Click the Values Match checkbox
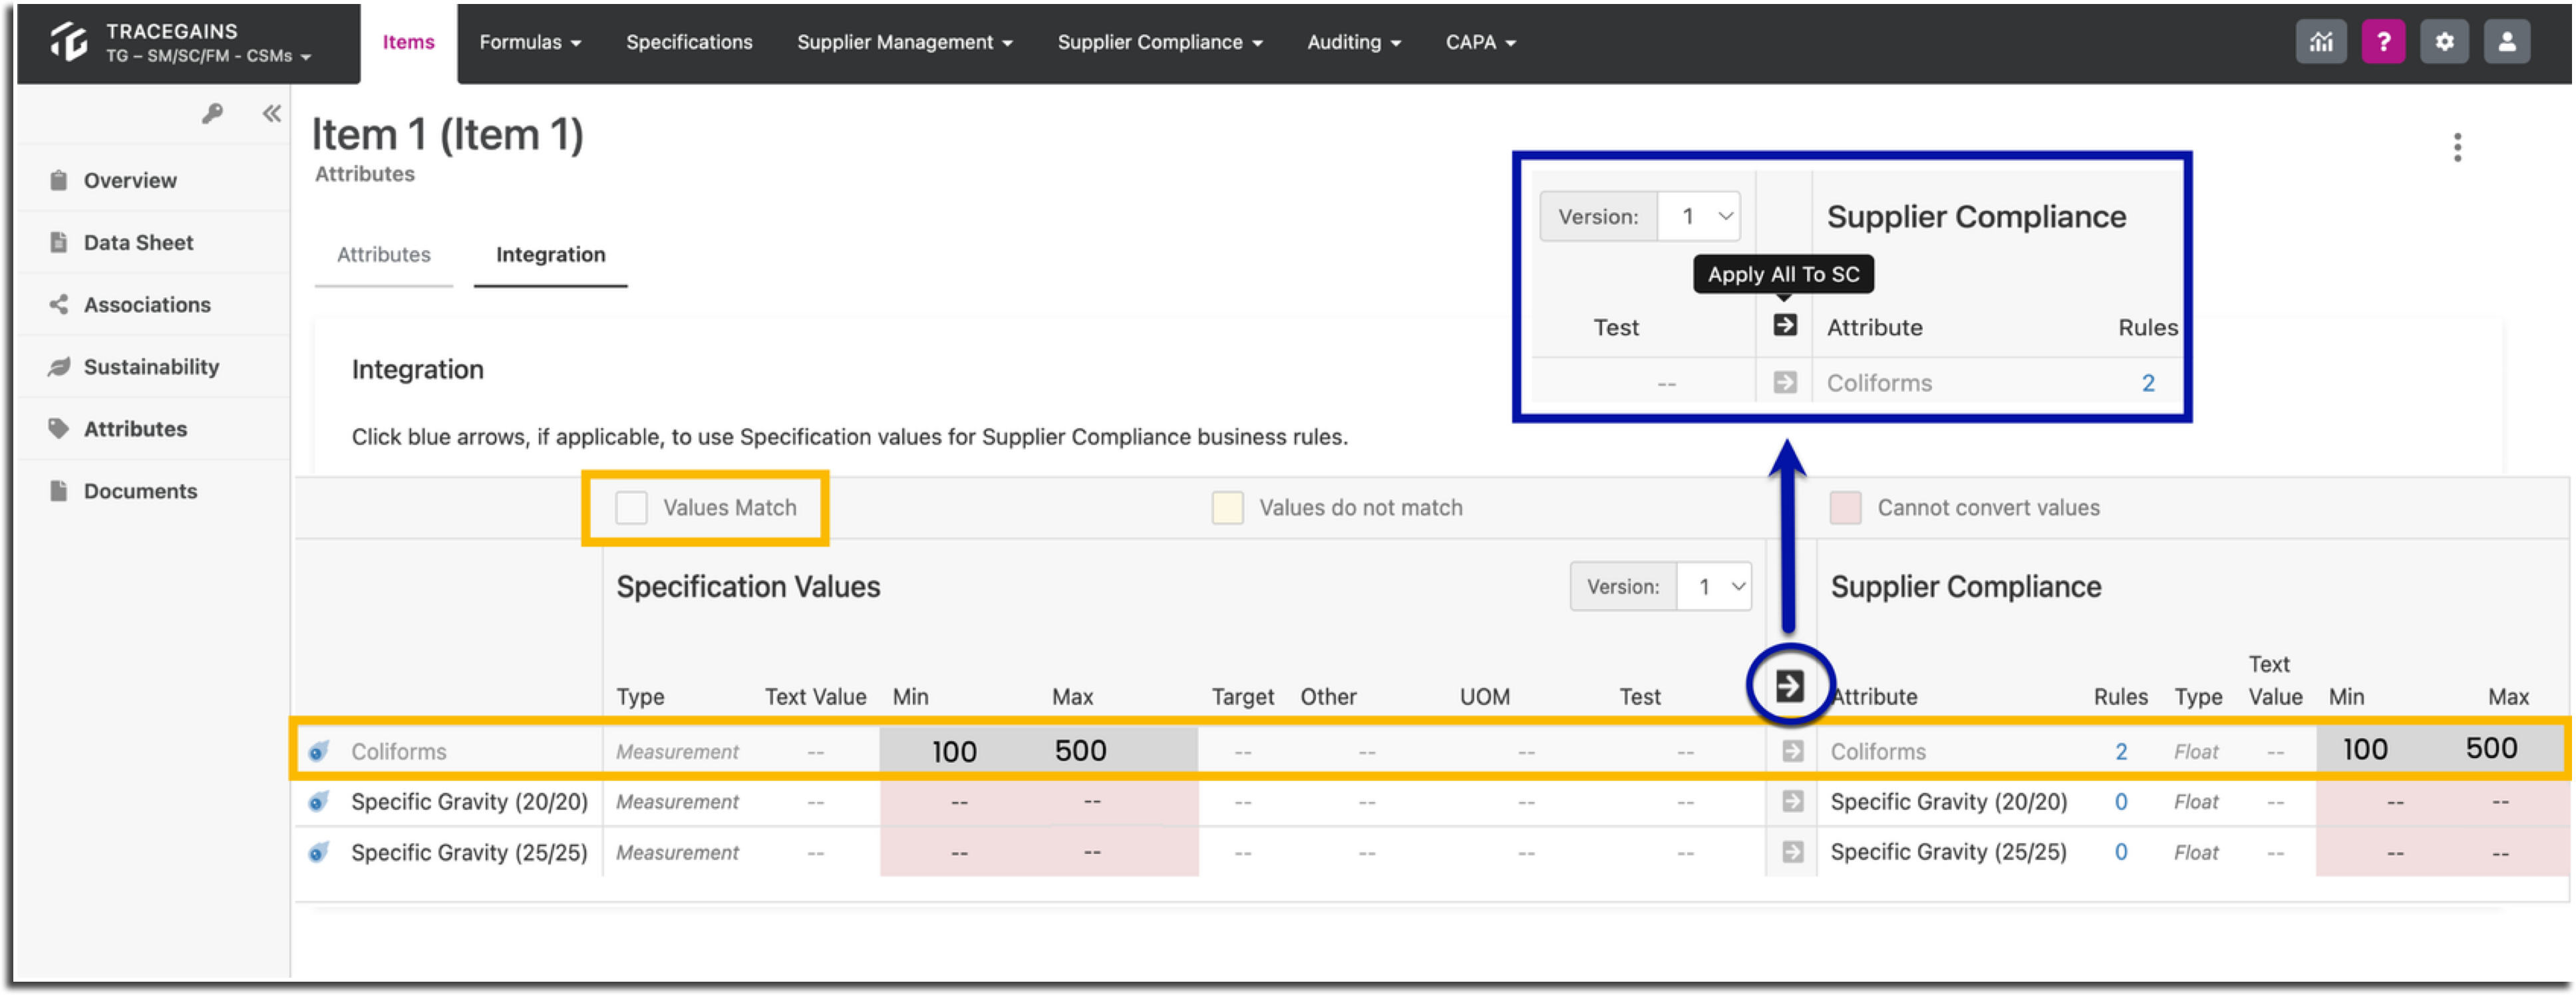 pyautogui.click(x=631, y=507)
